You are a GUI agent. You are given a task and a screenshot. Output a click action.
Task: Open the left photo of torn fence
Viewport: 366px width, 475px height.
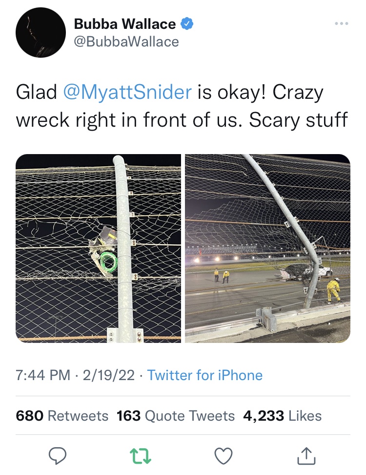[x=99, y=249]
